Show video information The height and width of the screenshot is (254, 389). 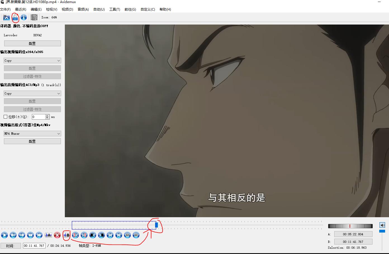click(x=24, y=17)
